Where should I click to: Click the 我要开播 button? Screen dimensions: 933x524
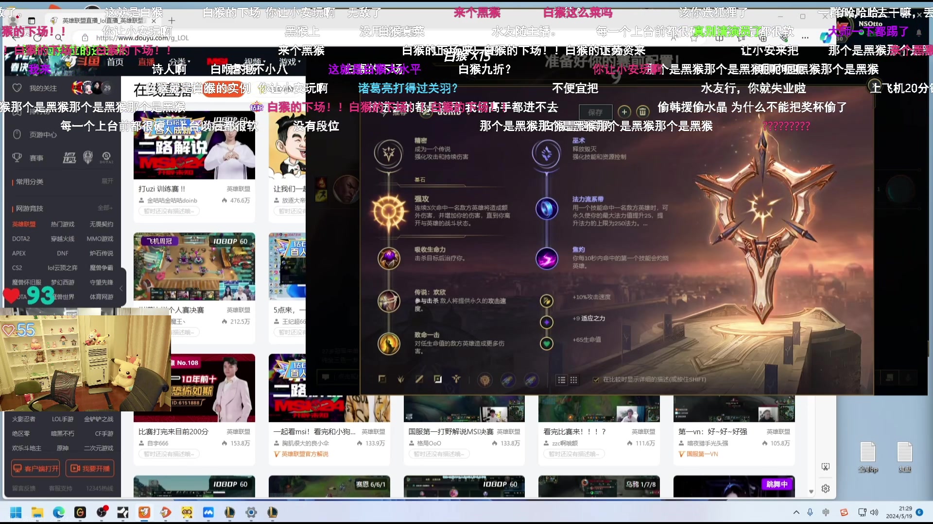tap(90, 468)
